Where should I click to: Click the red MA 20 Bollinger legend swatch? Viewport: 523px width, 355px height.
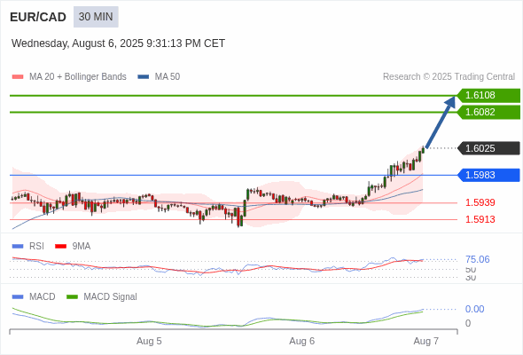tap(18, 77)
